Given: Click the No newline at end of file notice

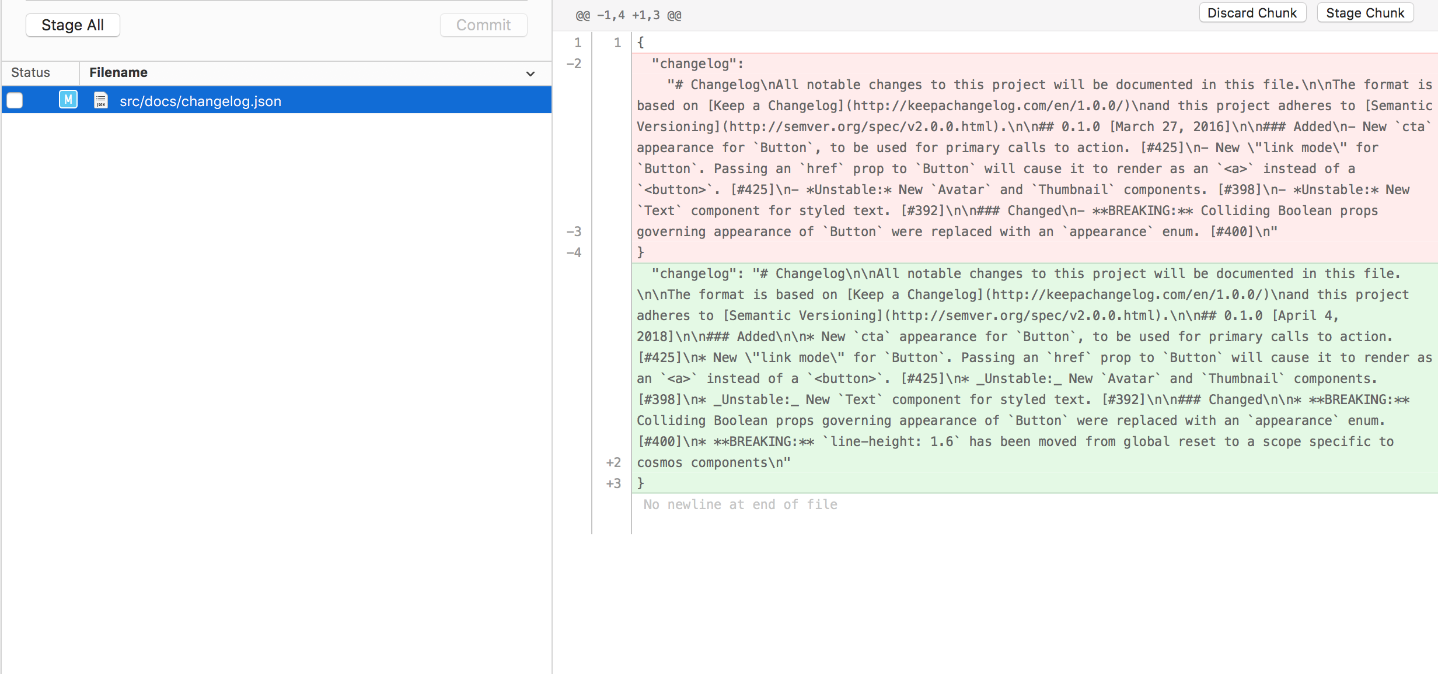Looking at the screenshot, I should [739, 504].
